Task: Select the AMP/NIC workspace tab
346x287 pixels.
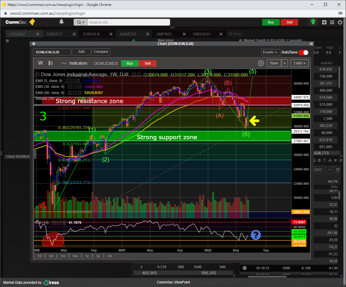Action: (x=164, y=34)
